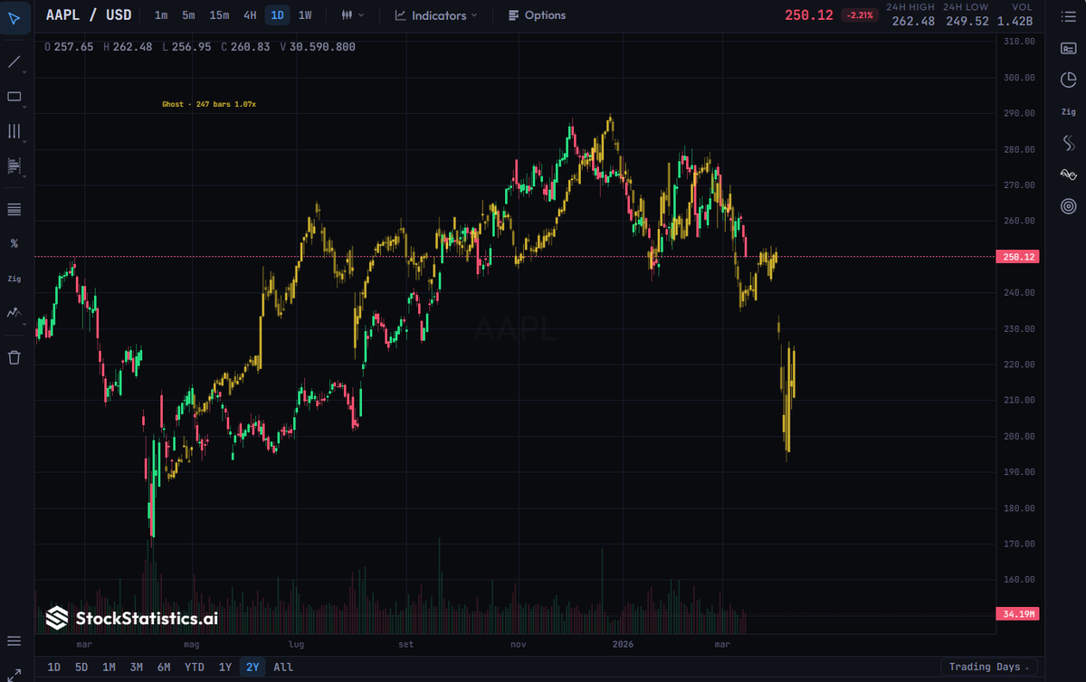Set the range to 5D
This screenshot has height=682, width=1086.
tap(81, 667)
